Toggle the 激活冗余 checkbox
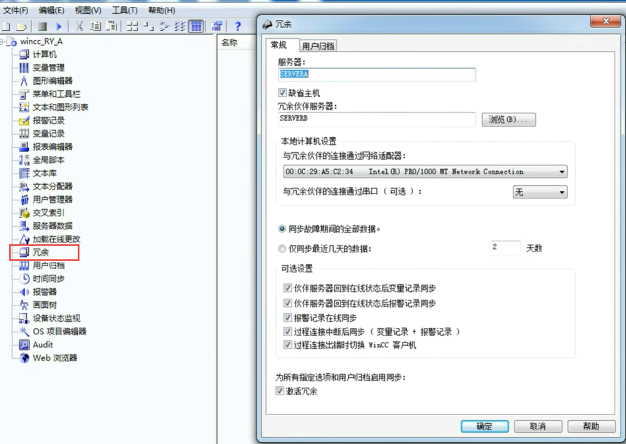Viewport: 626px width, 444px height. (280, 391)
